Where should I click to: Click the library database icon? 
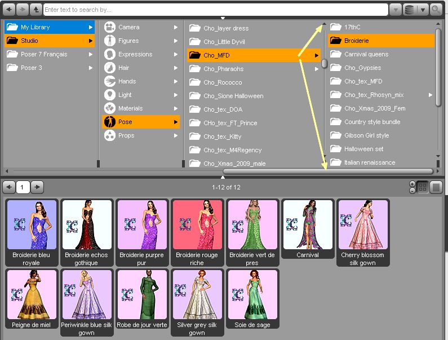pos(410,10)
